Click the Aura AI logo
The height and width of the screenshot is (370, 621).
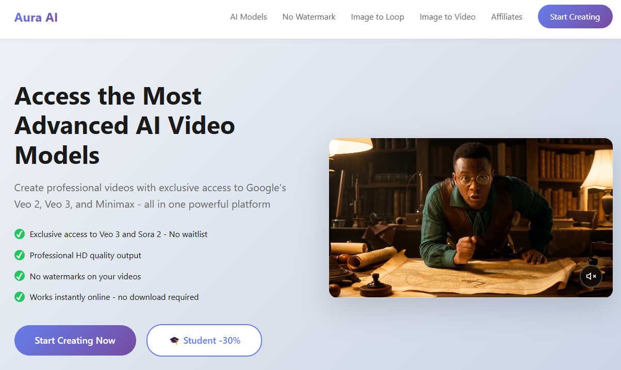tap(36, 16)
